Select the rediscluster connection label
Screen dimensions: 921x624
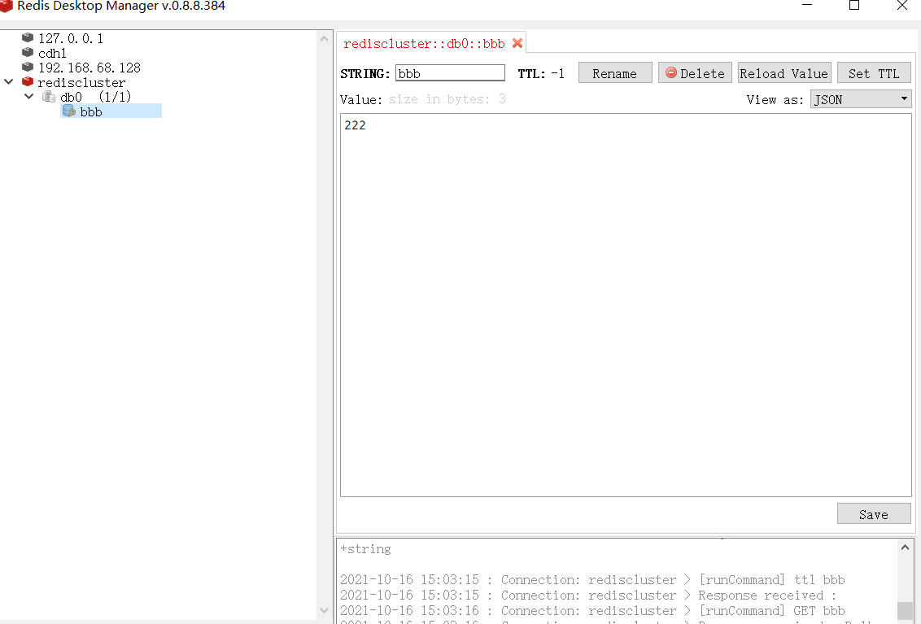click(81, 82)
